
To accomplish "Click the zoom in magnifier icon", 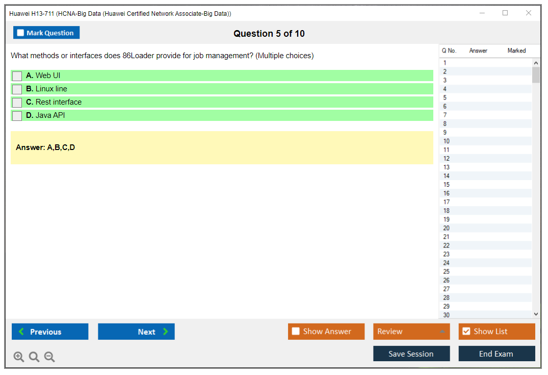I will tap(19, 357).
